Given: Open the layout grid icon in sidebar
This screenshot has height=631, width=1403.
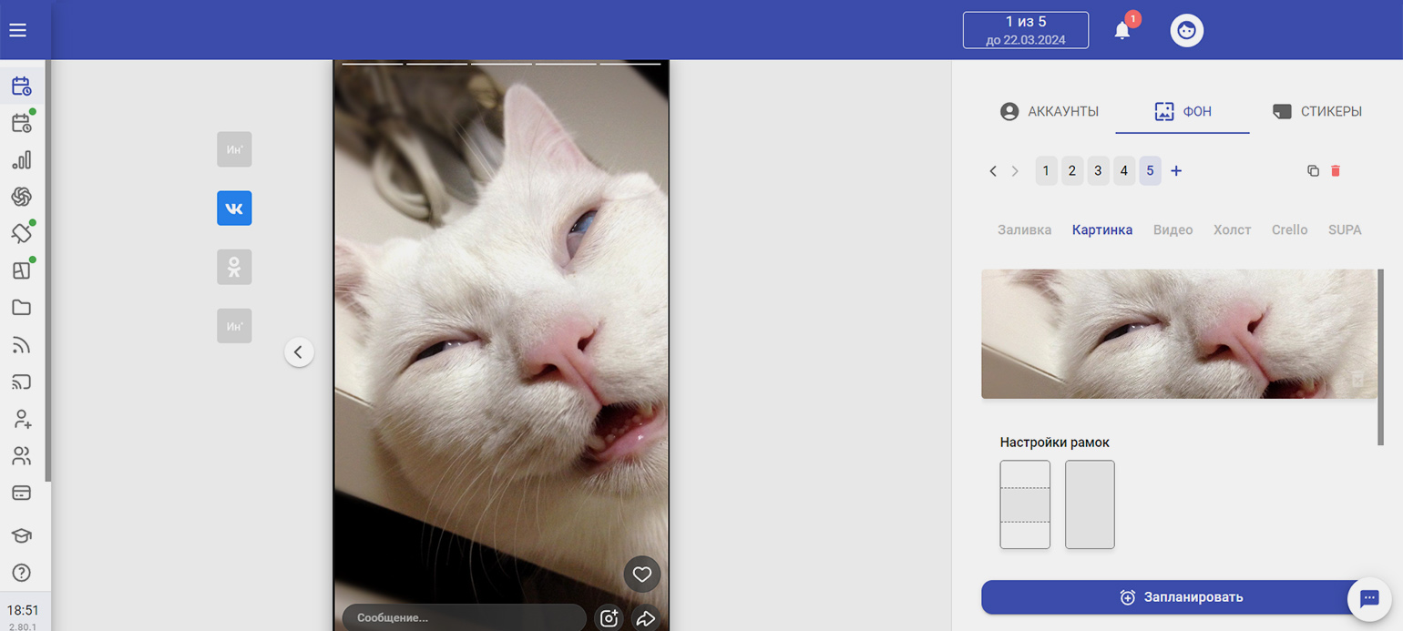Looking at the screenshot, I should (22, 270).
